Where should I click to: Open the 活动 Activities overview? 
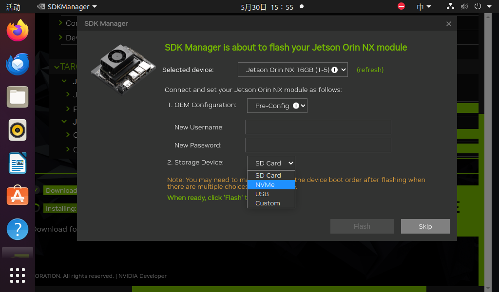(13, 7)
